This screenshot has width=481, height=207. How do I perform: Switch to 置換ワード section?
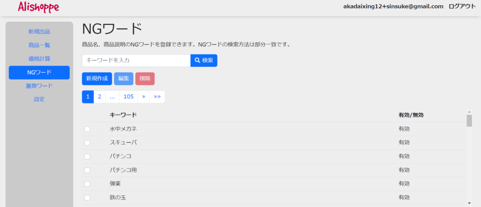tap(39, 86)
